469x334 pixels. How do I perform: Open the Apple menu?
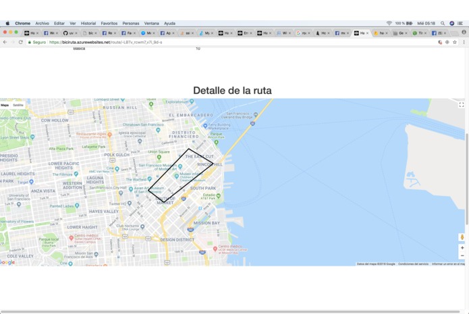click(x=8, y=24)
